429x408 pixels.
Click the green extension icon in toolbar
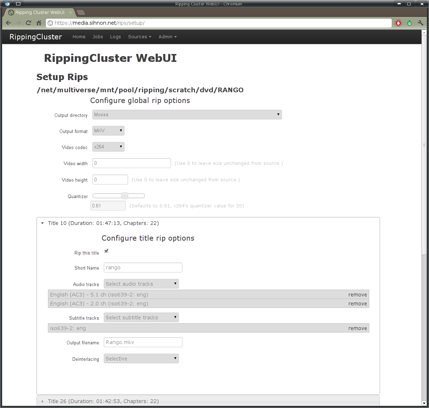[410, 23]
